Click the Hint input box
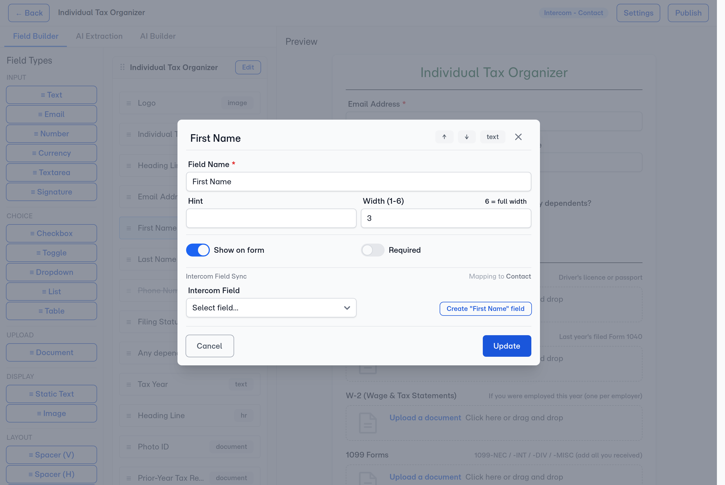This screenshot has width=725, height=485. point(271,218)
